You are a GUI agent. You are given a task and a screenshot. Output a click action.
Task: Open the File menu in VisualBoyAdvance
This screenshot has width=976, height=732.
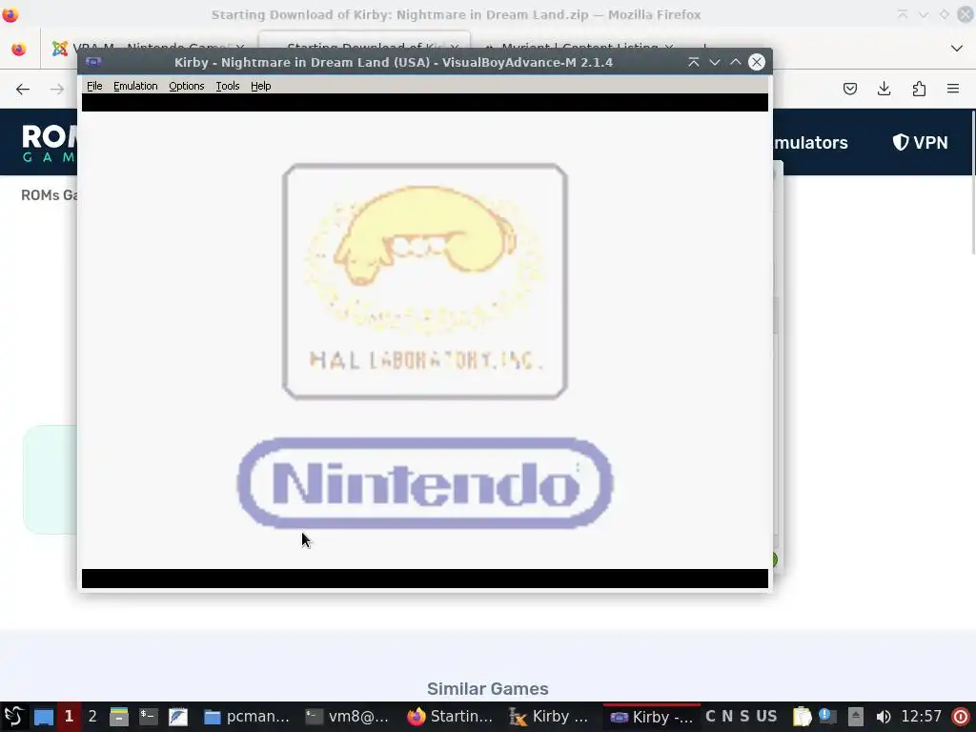click(94, 86)
